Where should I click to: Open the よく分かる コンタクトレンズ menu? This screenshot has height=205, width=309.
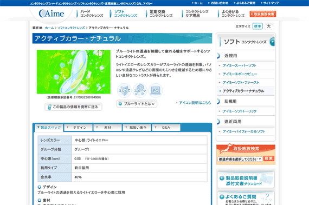pyautogui.click(x=231, y=14)
